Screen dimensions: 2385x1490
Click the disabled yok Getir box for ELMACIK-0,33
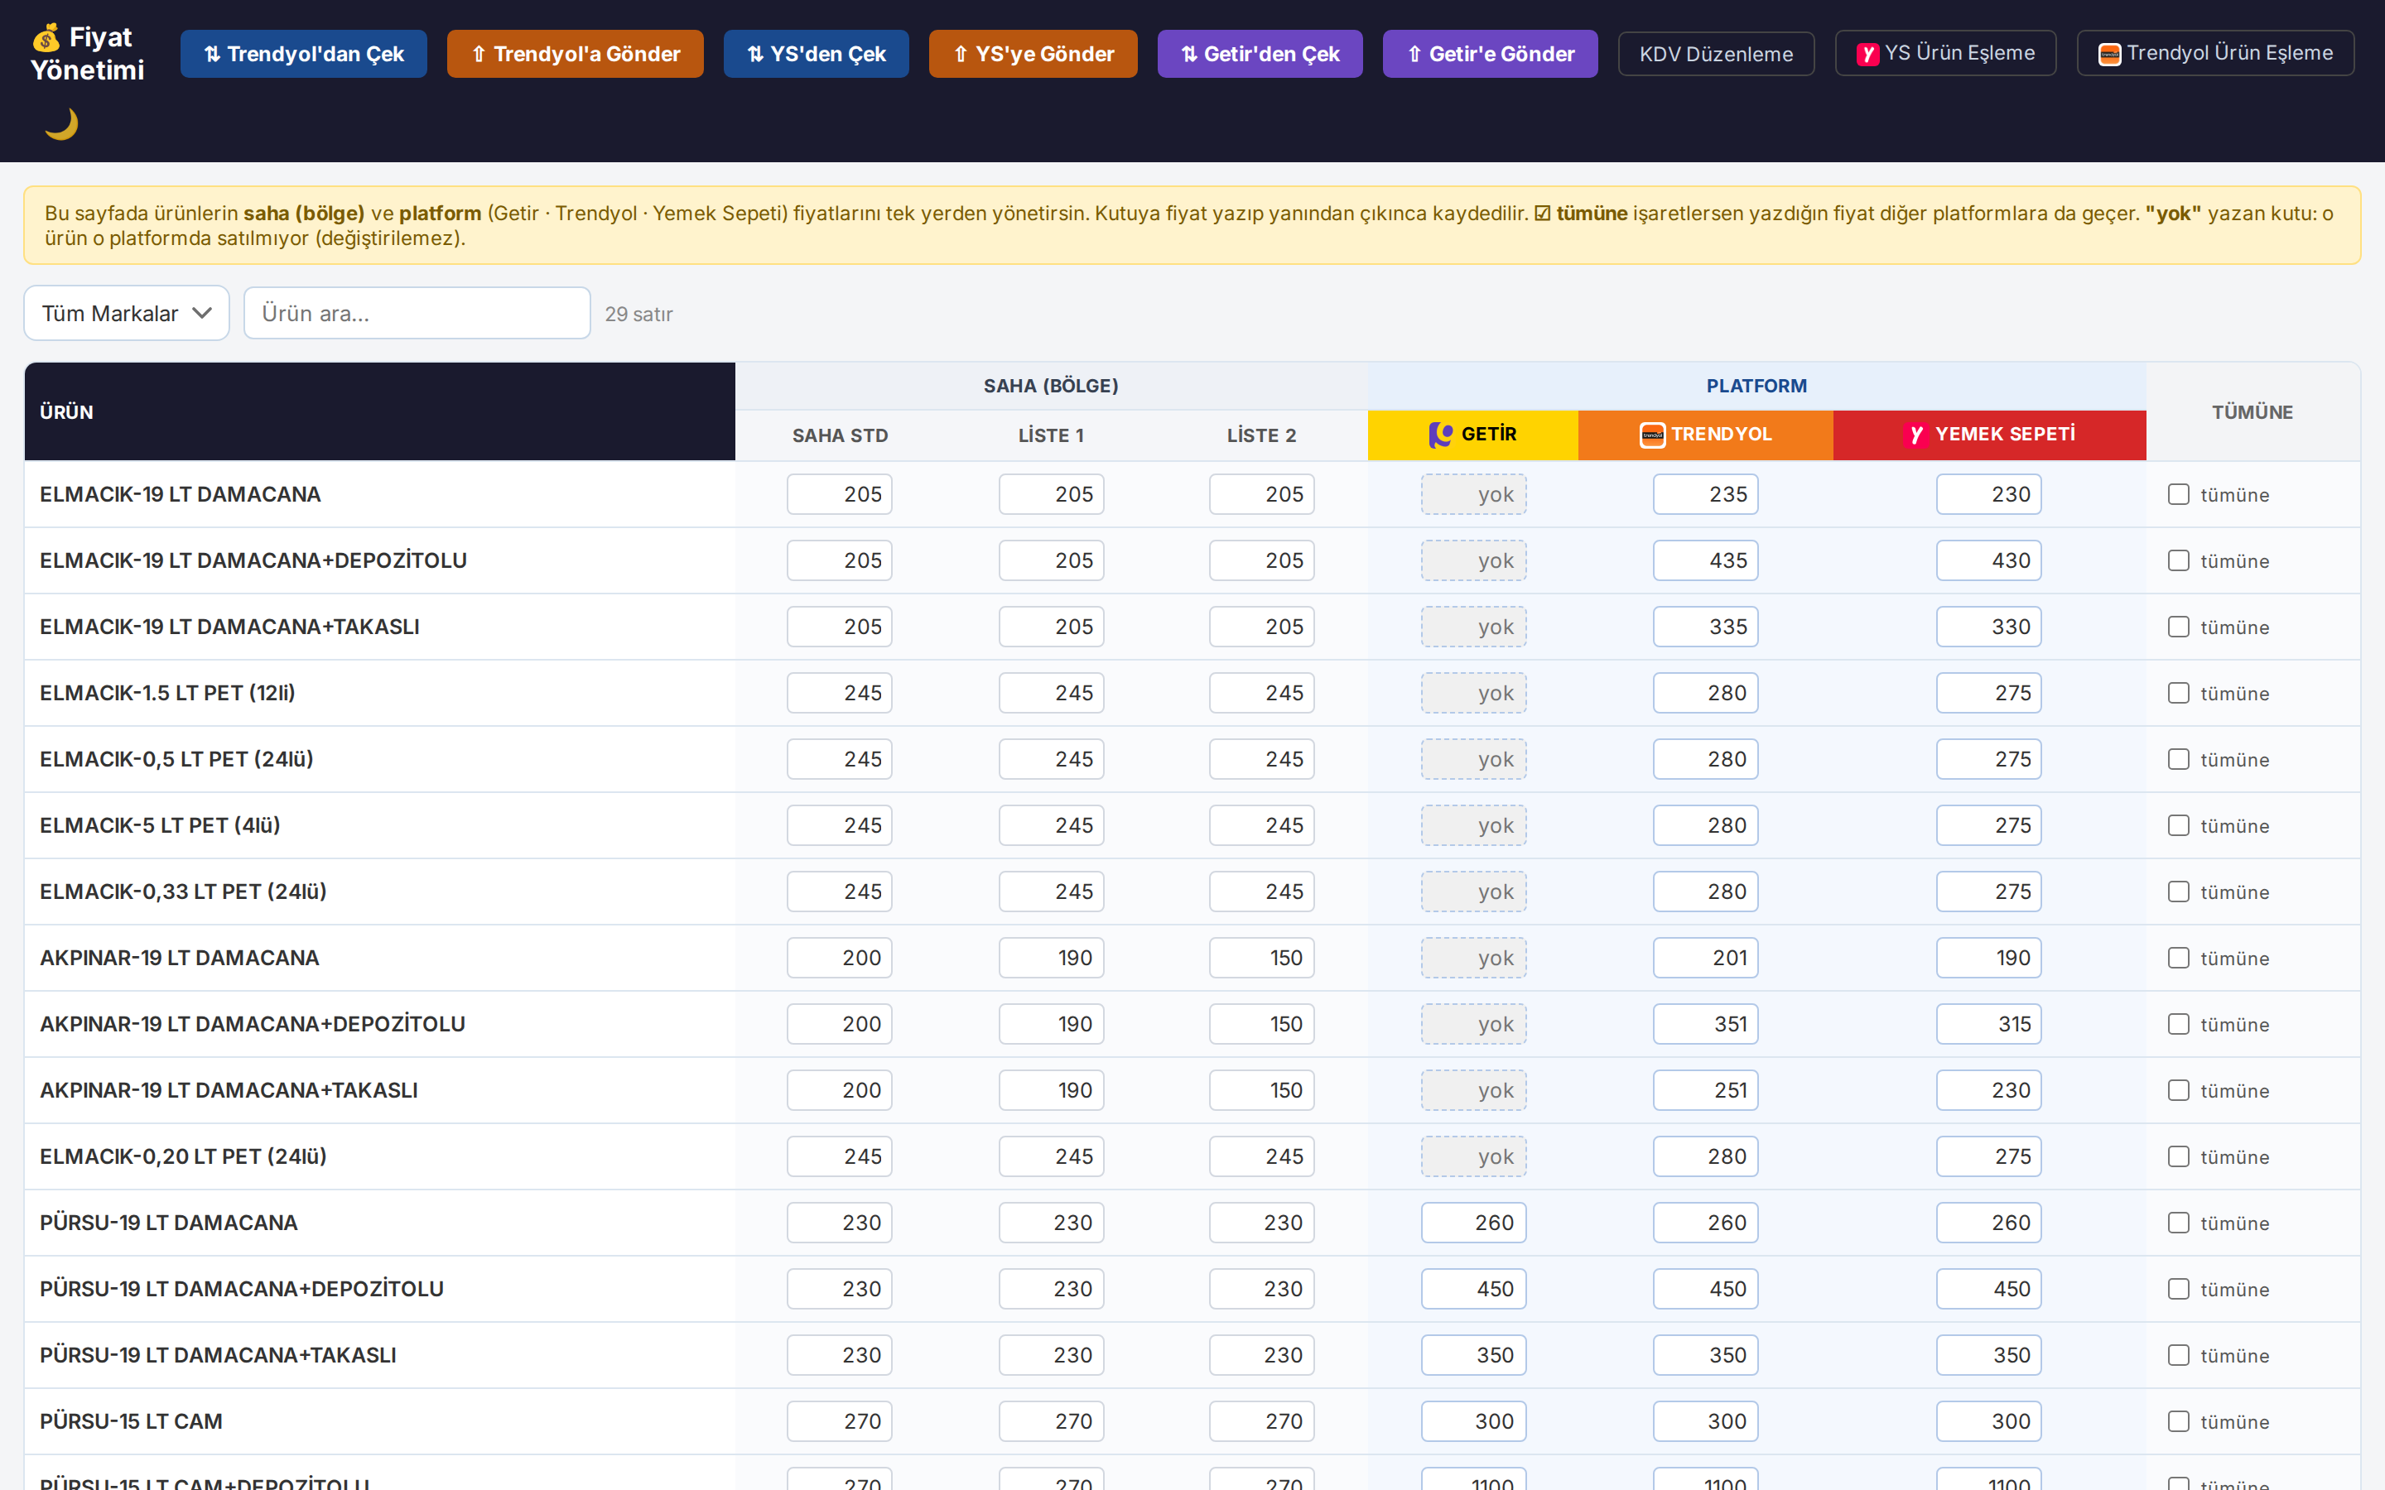pyautogui.click(x=1473, y=892)
